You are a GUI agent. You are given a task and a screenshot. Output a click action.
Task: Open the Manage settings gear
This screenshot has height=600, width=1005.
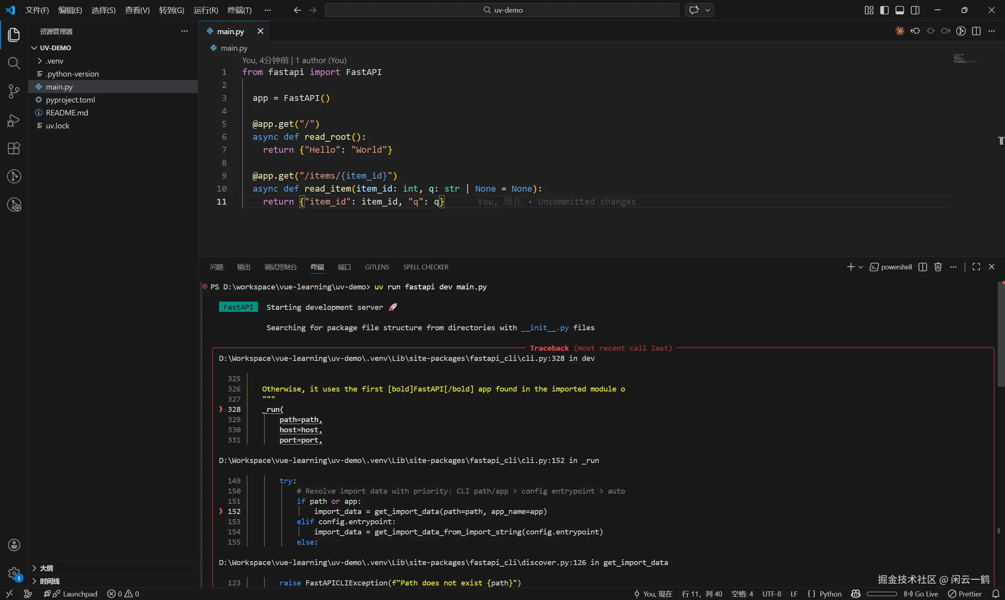[x=14, y=573]
